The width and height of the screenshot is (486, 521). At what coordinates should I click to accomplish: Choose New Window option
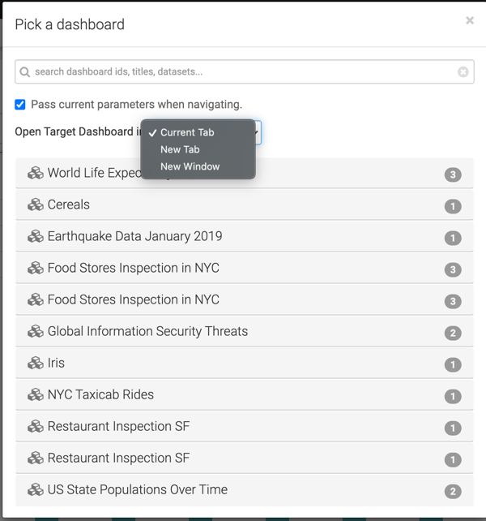pos(190,166)
